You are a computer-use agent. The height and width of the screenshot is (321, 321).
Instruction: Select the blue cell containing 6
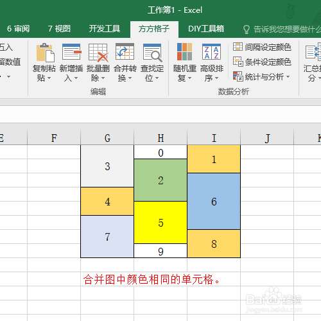(x=214, y=201)
